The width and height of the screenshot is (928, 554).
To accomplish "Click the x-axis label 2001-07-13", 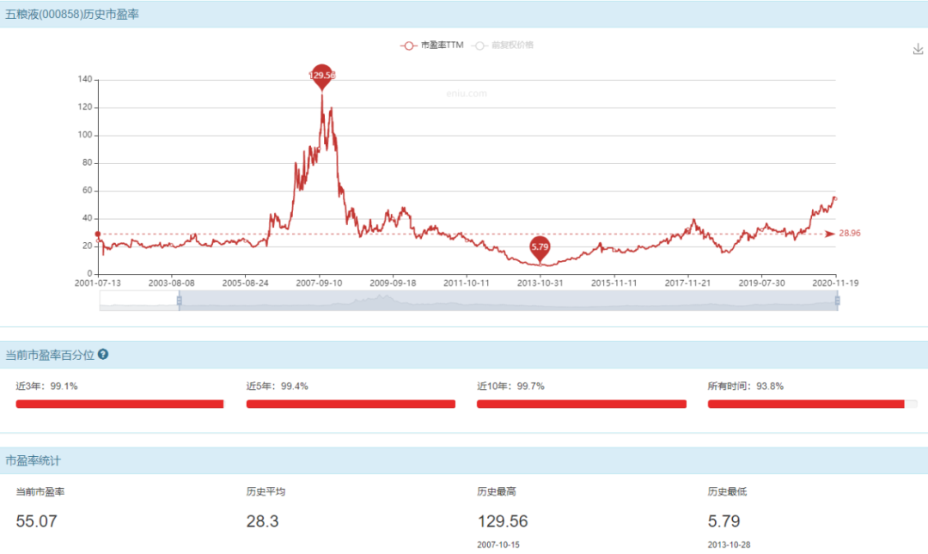I will pyautogui.click(x=98, y=283).
